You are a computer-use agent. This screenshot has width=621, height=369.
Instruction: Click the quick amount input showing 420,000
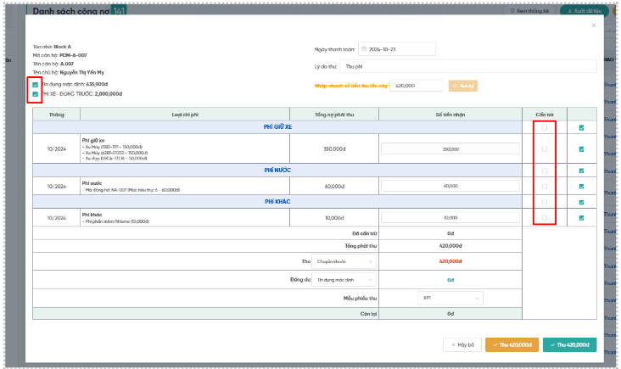tap(417, 86)
